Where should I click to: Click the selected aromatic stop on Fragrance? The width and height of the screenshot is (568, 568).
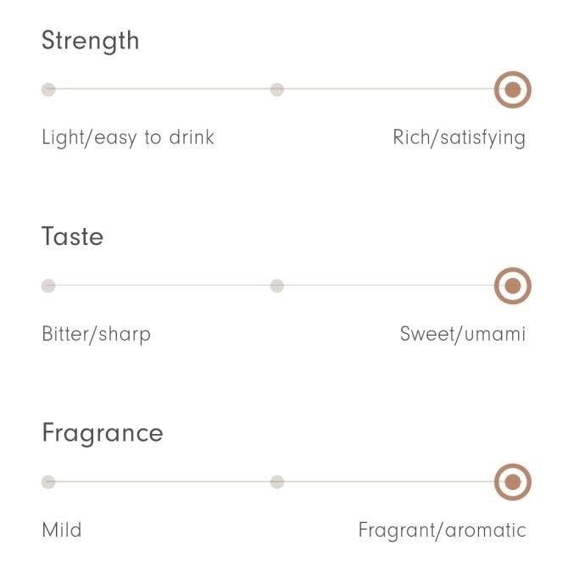[x=512, y=482]
